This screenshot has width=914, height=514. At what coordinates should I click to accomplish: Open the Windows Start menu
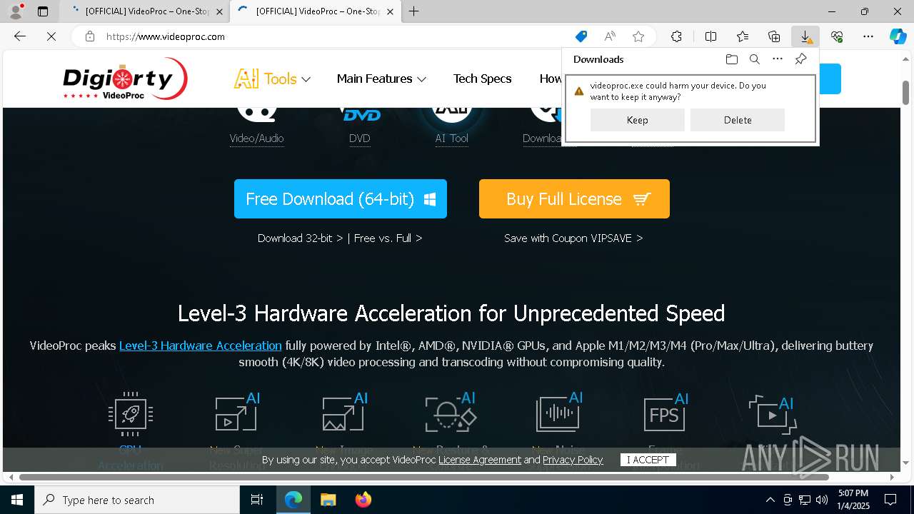click(x=17, y=500)
